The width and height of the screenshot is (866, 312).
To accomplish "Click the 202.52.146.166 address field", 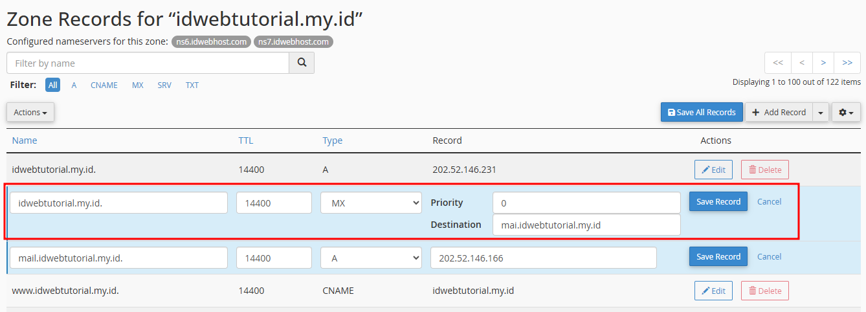I will click(544, 258).
